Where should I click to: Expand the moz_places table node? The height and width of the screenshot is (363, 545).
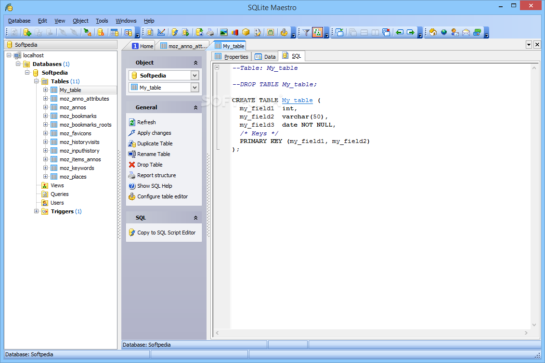[45, 177]
